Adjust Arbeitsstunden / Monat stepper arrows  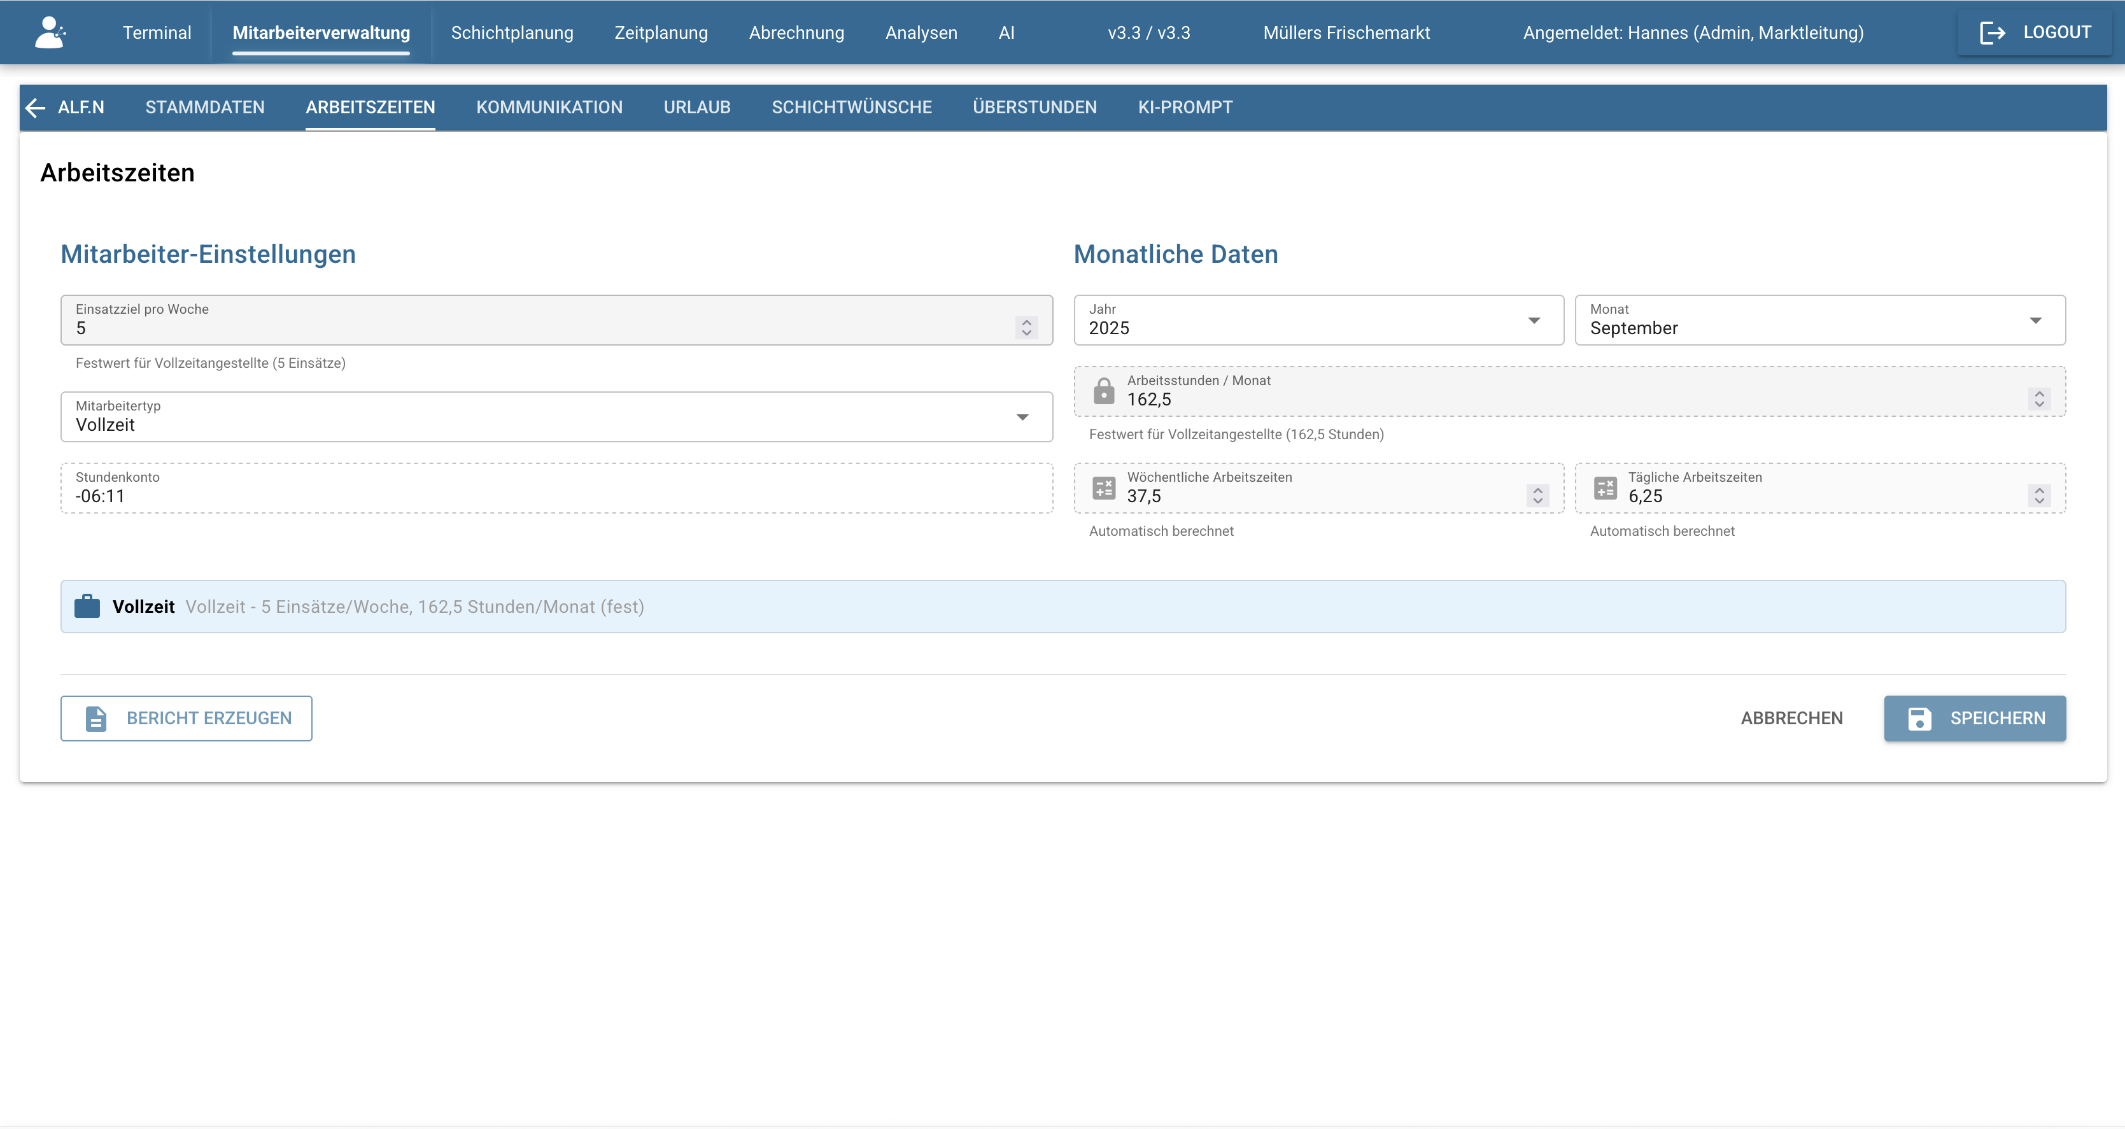[x=2038, y=399]
